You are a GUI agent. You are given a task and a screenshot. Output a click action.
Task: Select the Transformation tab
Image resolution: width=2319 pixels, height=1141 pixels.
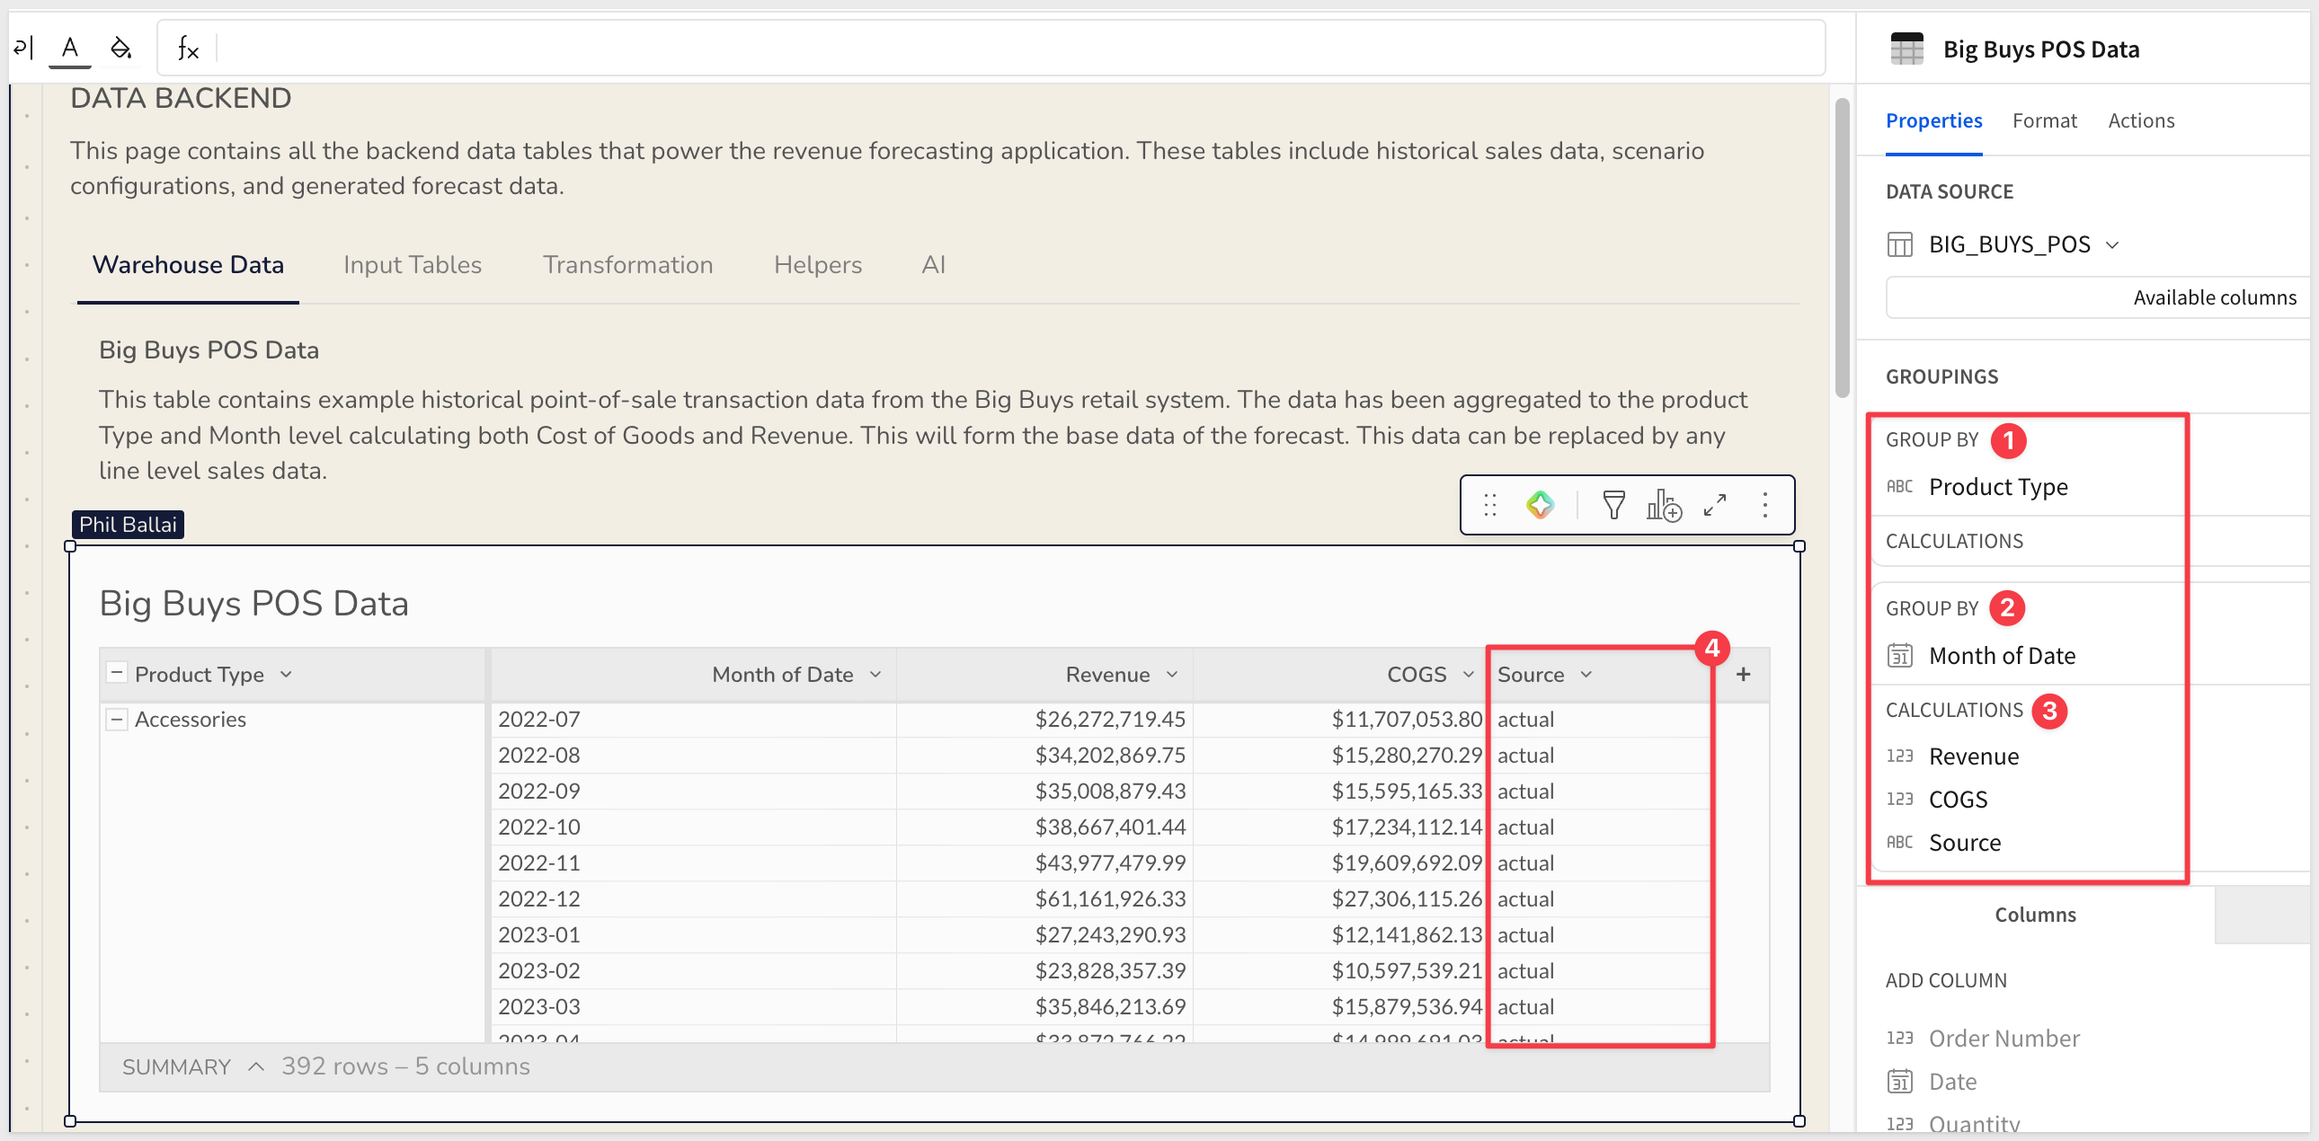click(x=627, y=264)
